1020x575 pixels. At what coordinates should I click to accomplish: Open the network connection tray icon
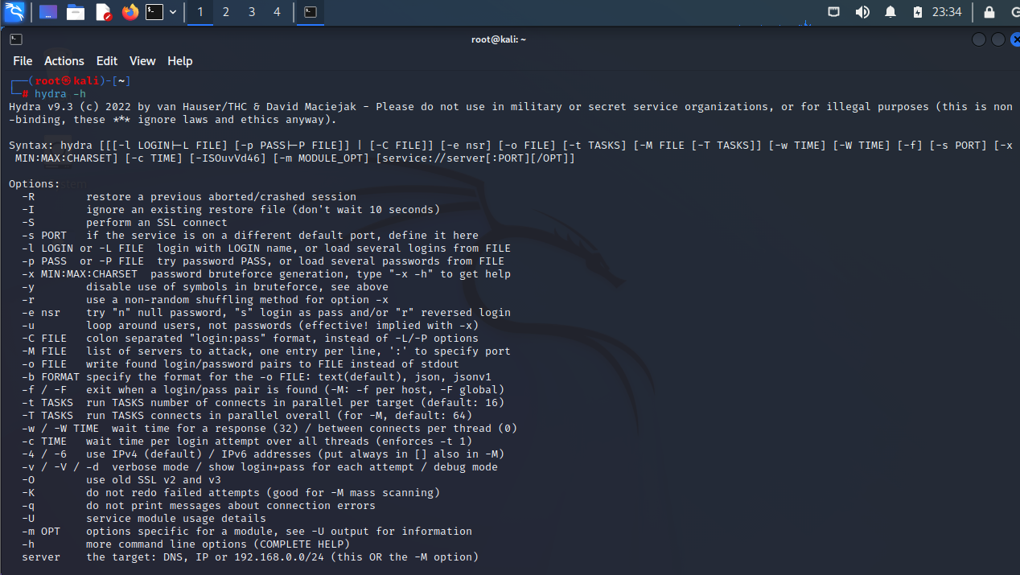click(x=834, y=12)
